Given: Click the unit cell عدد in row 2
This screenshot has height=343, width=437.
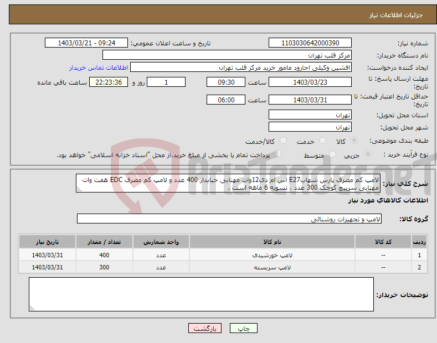Looking at the screenshot, I should [x=161, y=267].
